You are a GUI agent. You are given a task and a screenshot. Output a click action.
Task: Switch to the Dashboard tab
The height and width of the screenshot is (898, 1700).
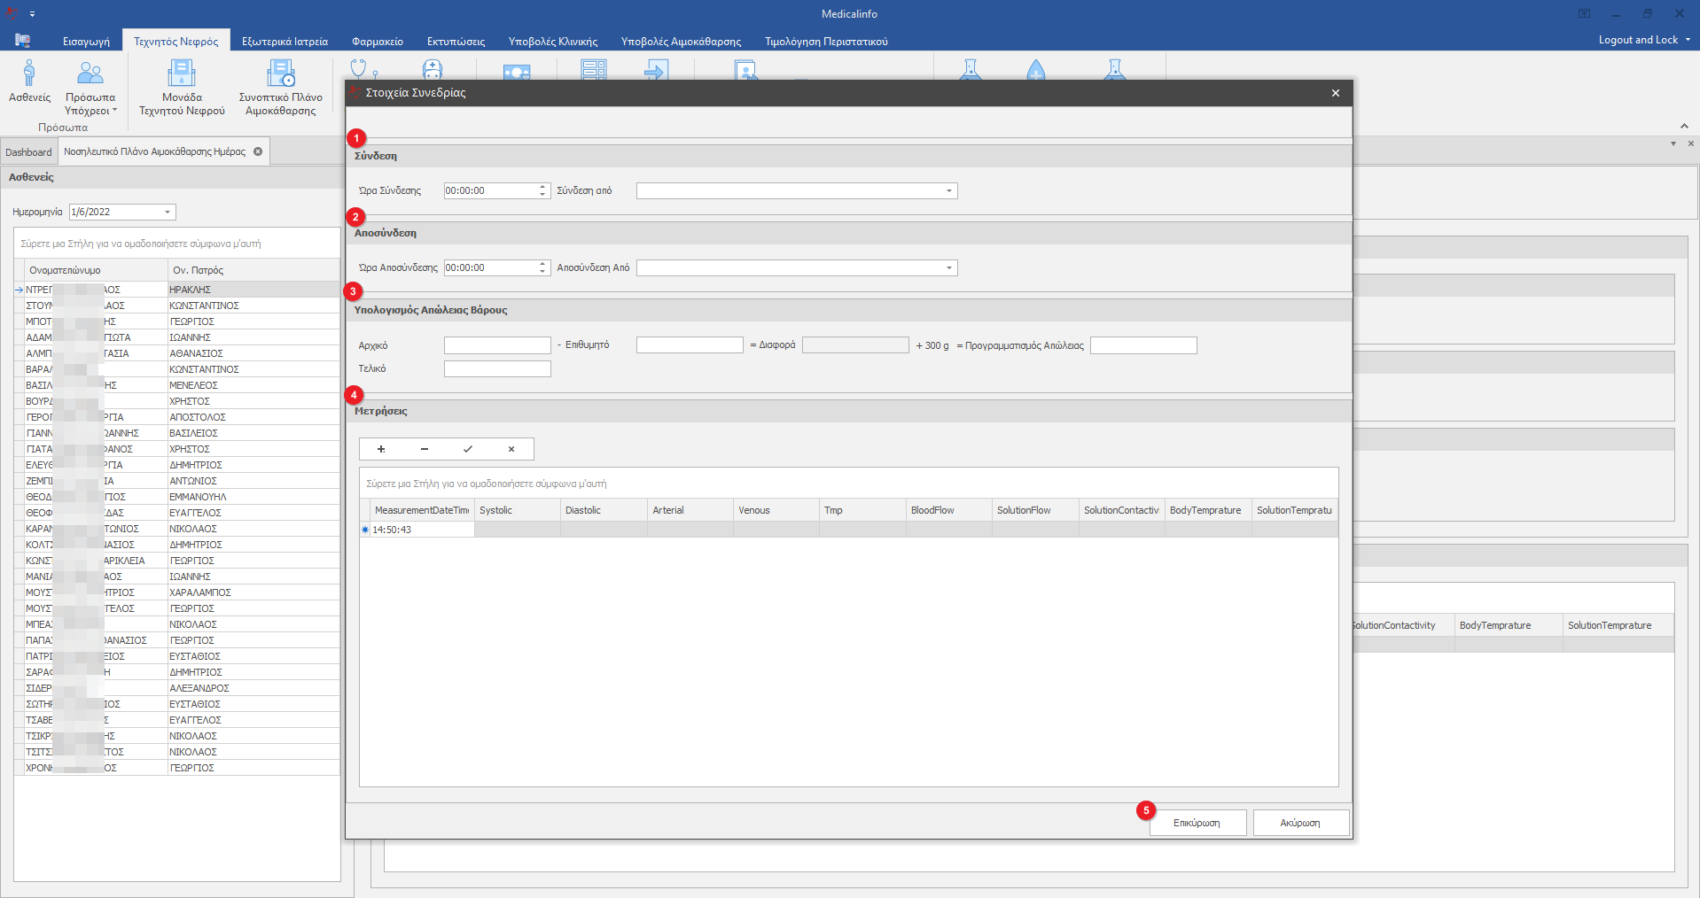coord(28,152)
